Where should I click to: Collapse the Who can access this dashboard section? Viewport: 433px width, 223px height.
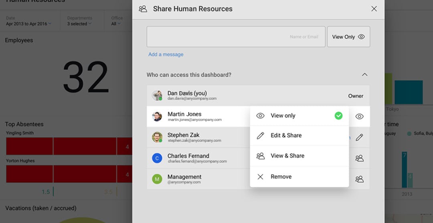(364, 75)
